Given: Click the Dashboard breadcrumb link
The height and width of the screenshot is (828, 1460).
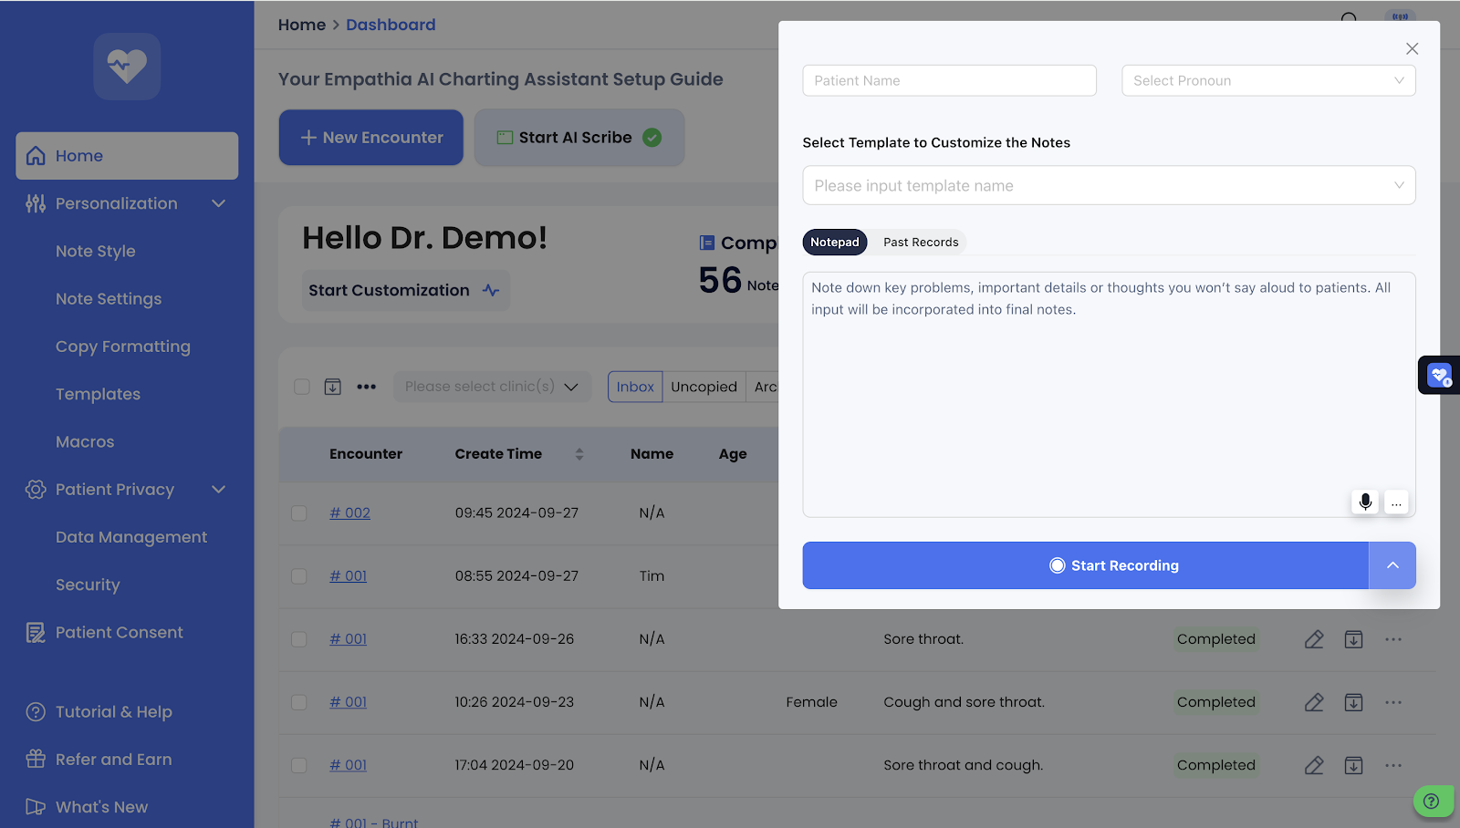Looking at the screenshot, I should tap(391, 25).
